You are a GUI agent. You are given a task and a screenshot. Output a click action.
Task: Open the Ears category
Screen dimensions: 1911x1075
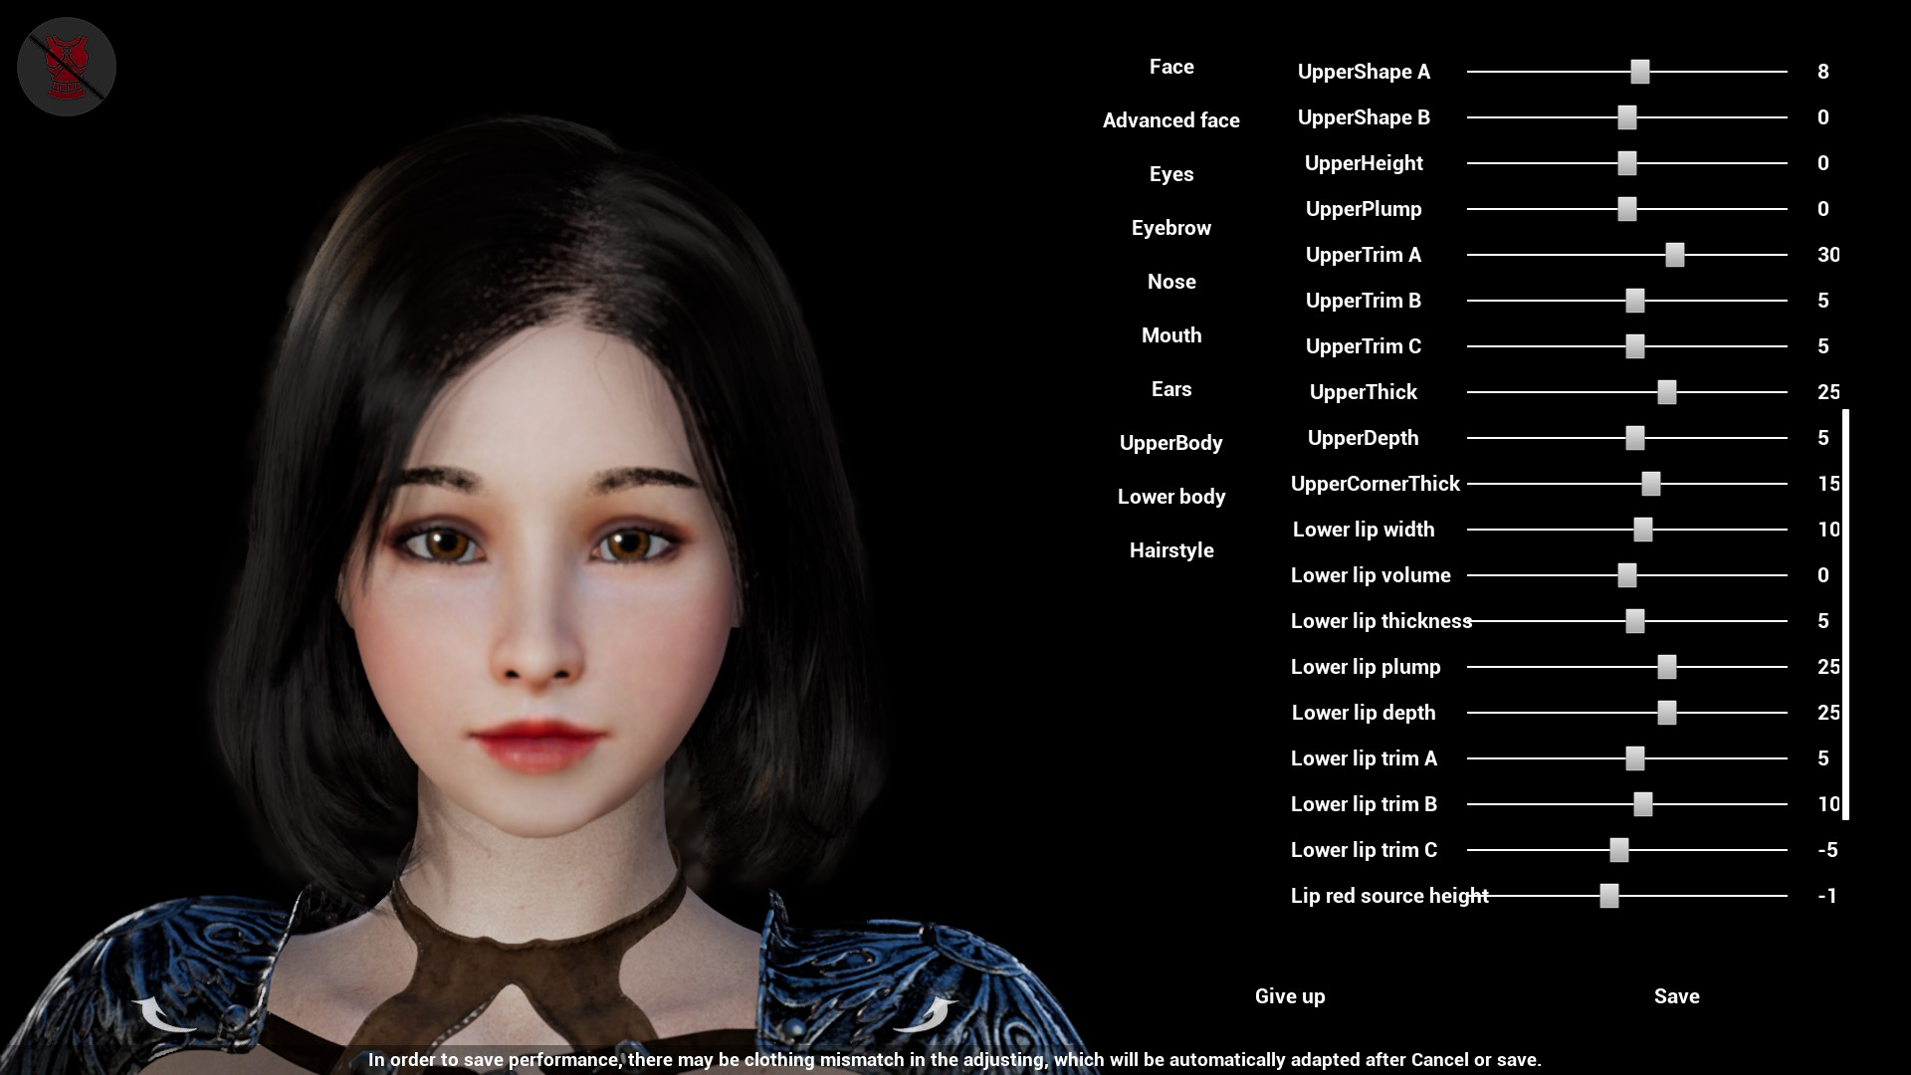(1171, 389)
